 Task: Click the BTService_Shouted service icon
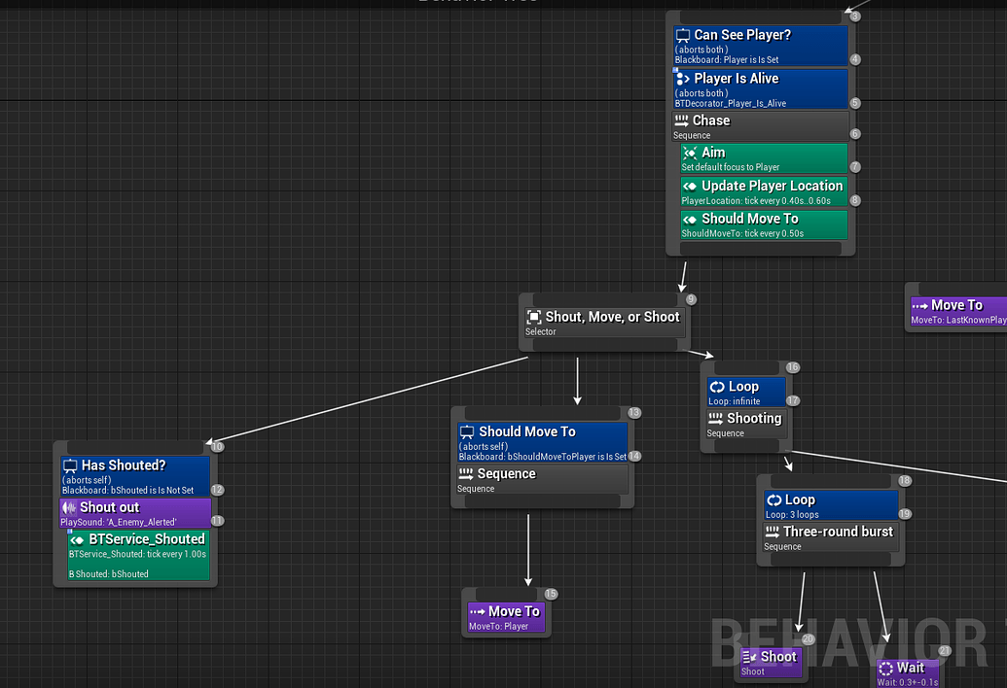pos(76,538)
